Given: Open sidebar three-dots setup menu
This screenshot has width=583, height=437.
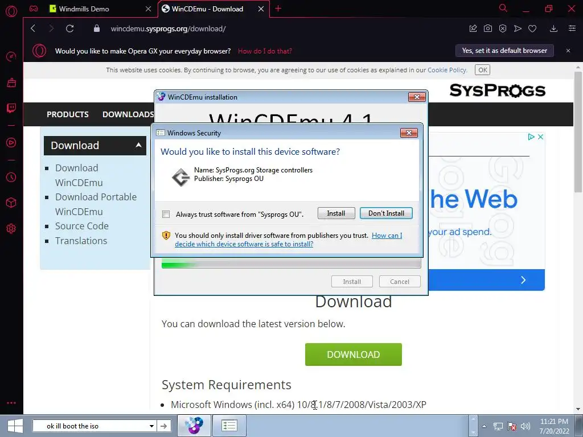Looking at the screenshot, I should pos(11,403).
